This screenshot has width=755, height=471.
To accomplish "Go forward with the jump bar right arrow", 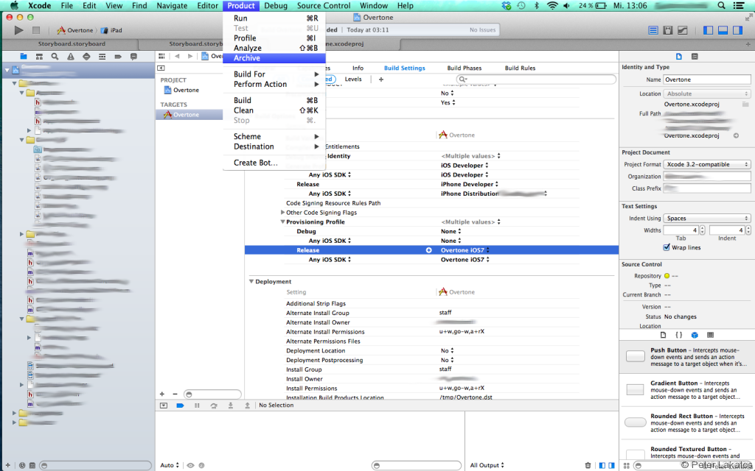I will (190, 56).
